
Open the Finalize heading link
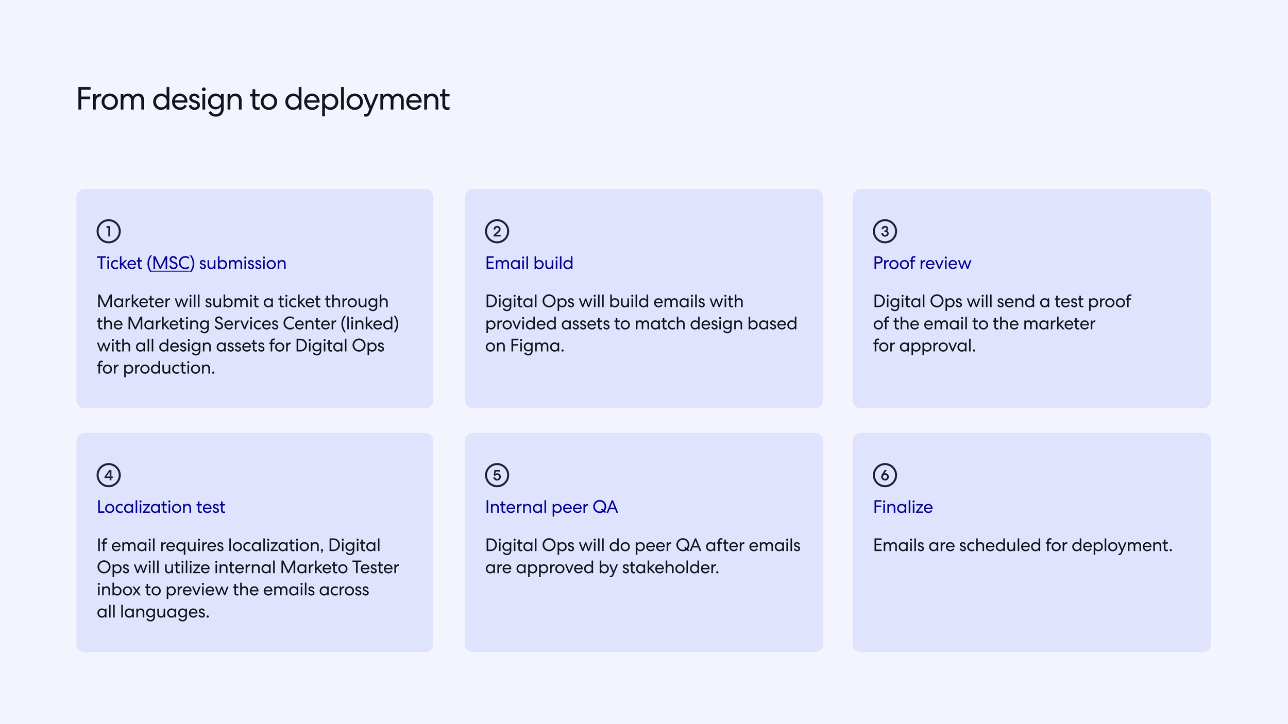(902, 507)
